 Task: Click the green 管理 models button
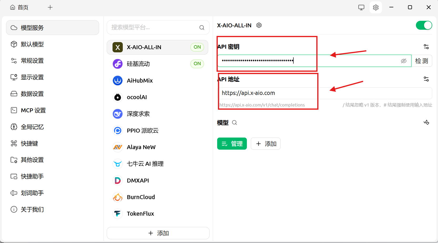[232, 144]
